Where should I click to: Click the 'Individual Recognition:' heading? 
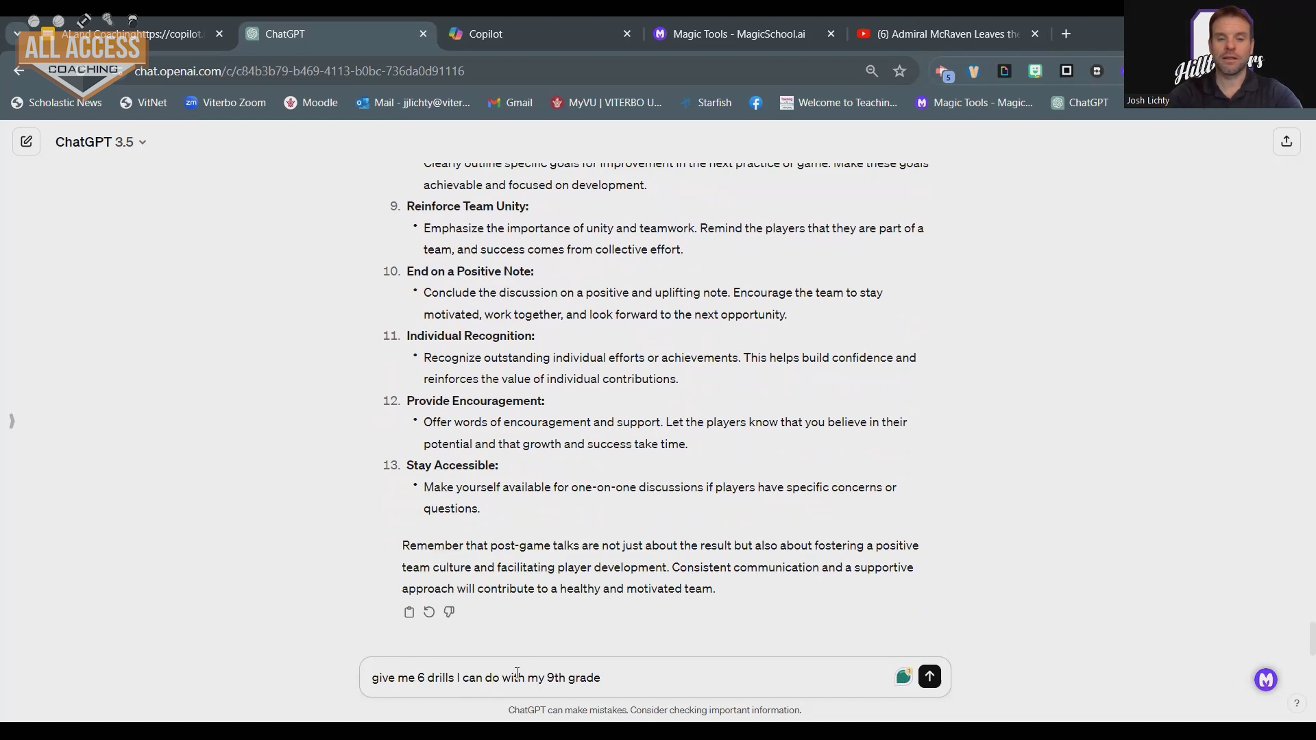(470, 336)
